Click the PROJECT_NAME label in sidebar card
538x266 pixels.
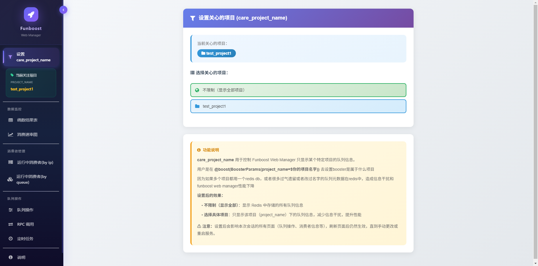(22, 82)
